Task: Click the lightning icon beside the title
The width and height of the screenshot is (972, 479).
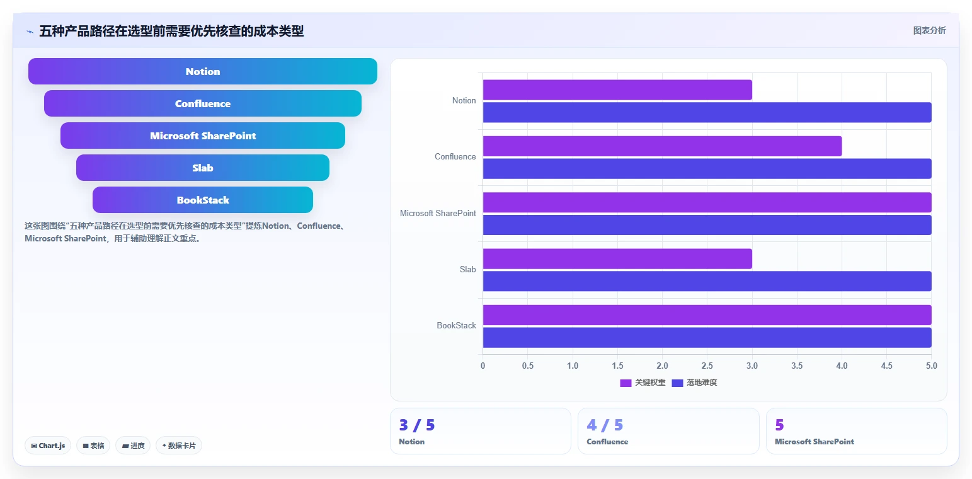Action: coord(30,32)
